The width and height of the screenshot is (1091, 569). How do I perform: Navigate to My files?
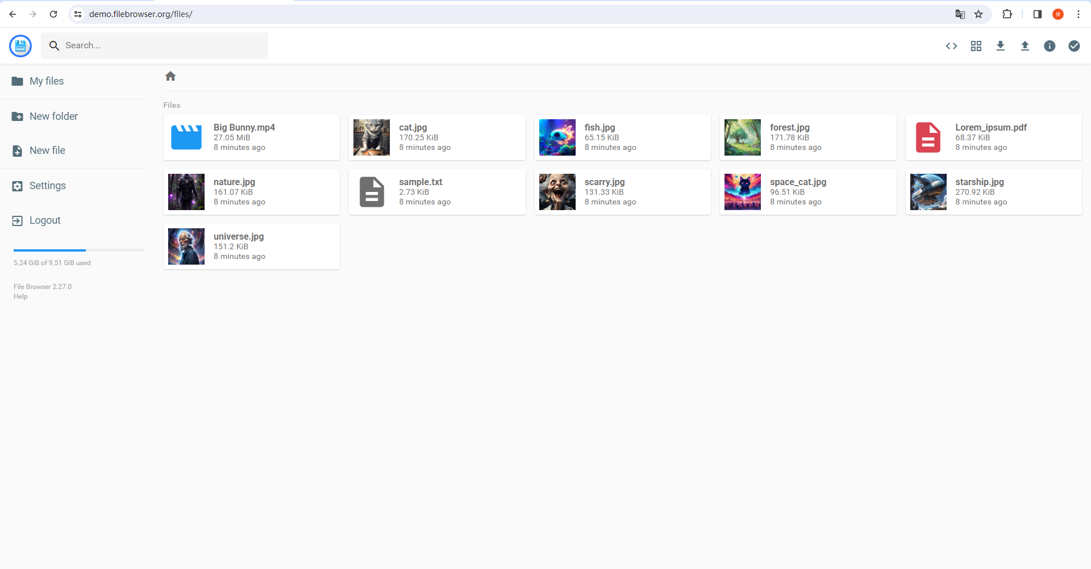[47, 81]
